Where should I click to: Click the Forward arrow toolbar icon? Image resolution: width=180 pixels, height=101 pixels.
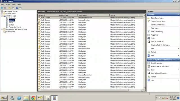point(5,8)
